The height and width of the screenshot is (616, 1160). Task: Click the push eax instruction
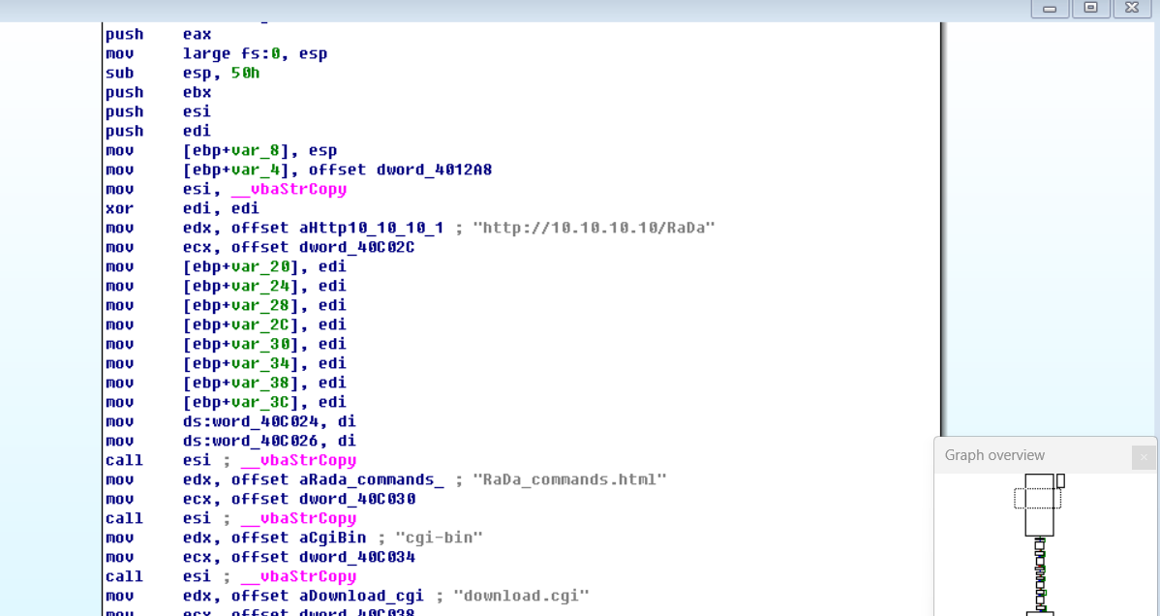pos(159,34)
